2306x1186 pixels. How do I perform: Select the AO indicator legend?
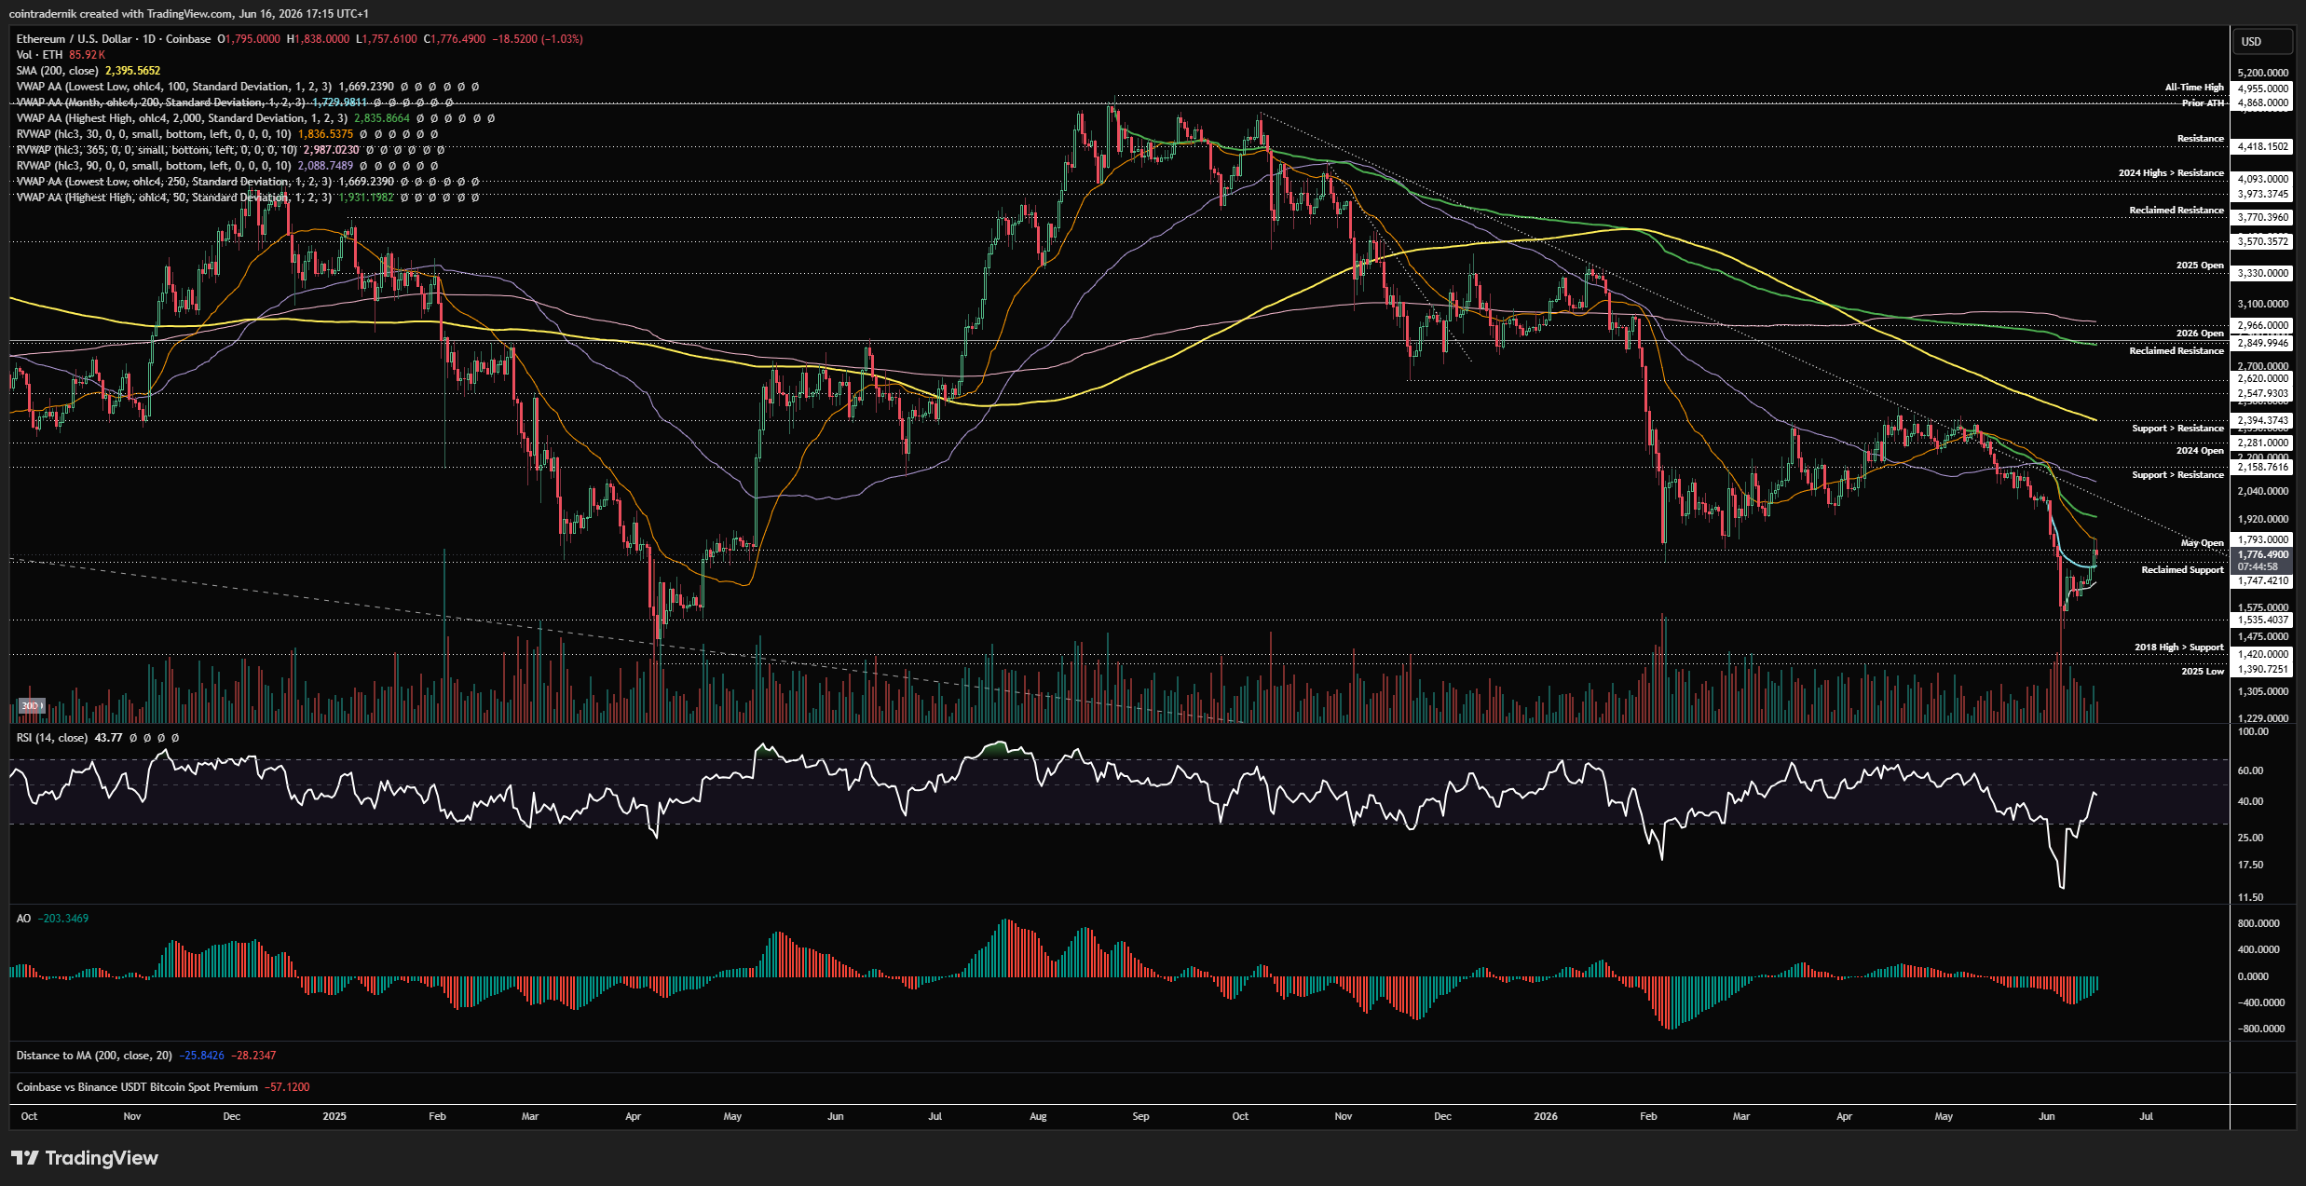pos(23,919)
